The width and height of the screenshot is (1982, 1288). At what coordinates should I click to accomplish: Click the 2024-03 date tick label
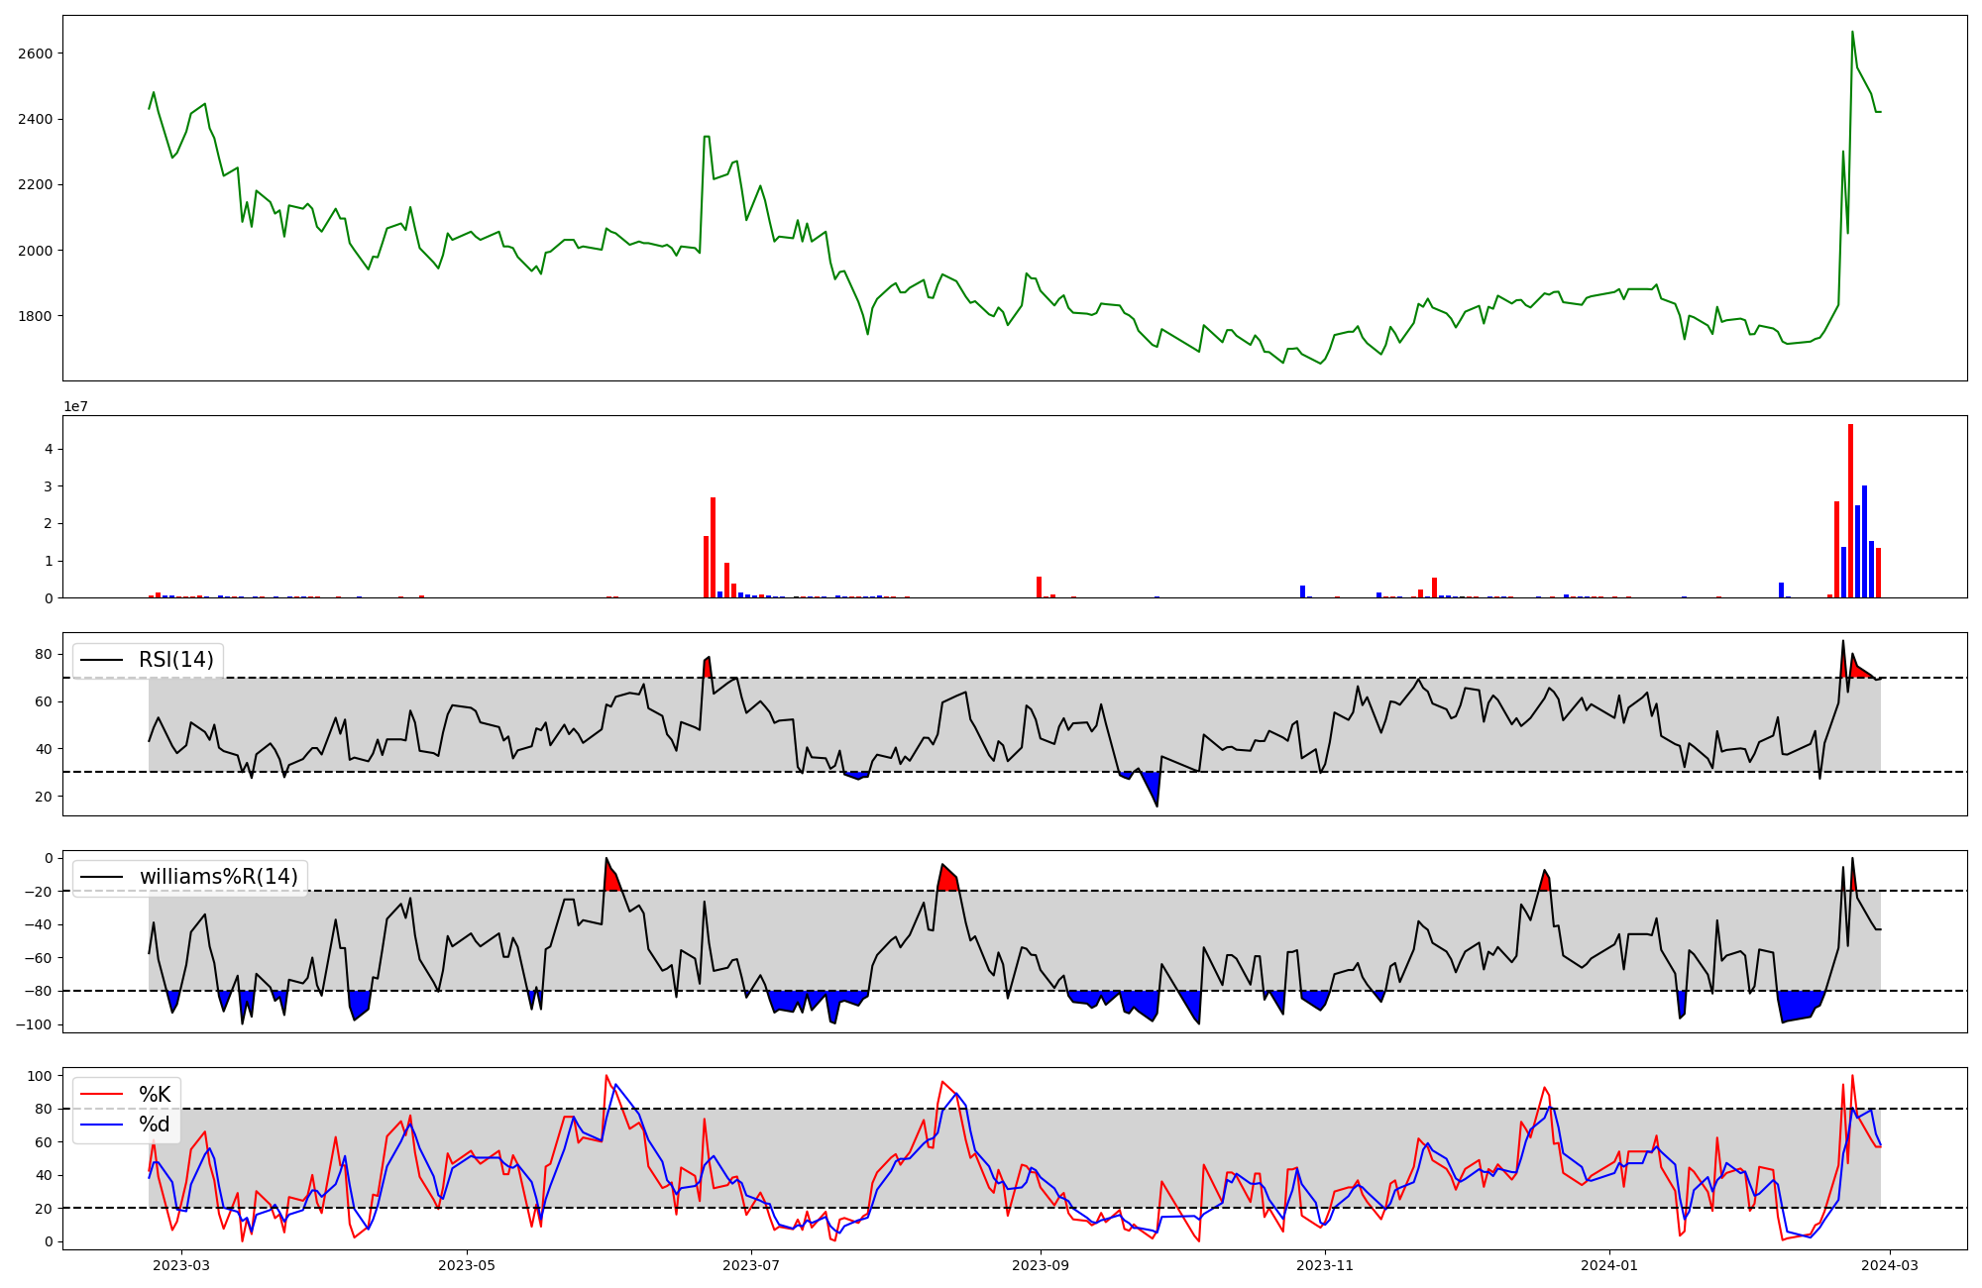coord(1891,1265)
